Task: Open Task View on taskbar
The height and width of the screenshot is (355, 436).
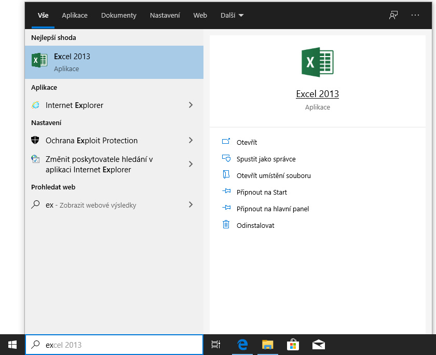Action: click(x=216, y=345)
